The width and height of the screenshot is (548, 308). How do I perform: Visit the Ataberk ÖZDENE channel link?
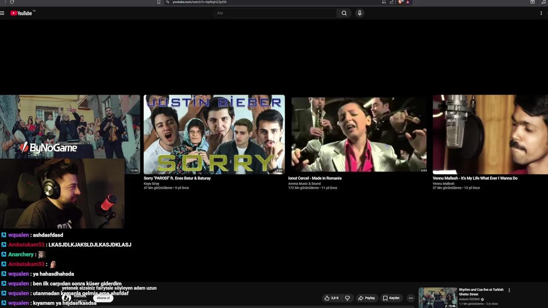tap(469, 299)
